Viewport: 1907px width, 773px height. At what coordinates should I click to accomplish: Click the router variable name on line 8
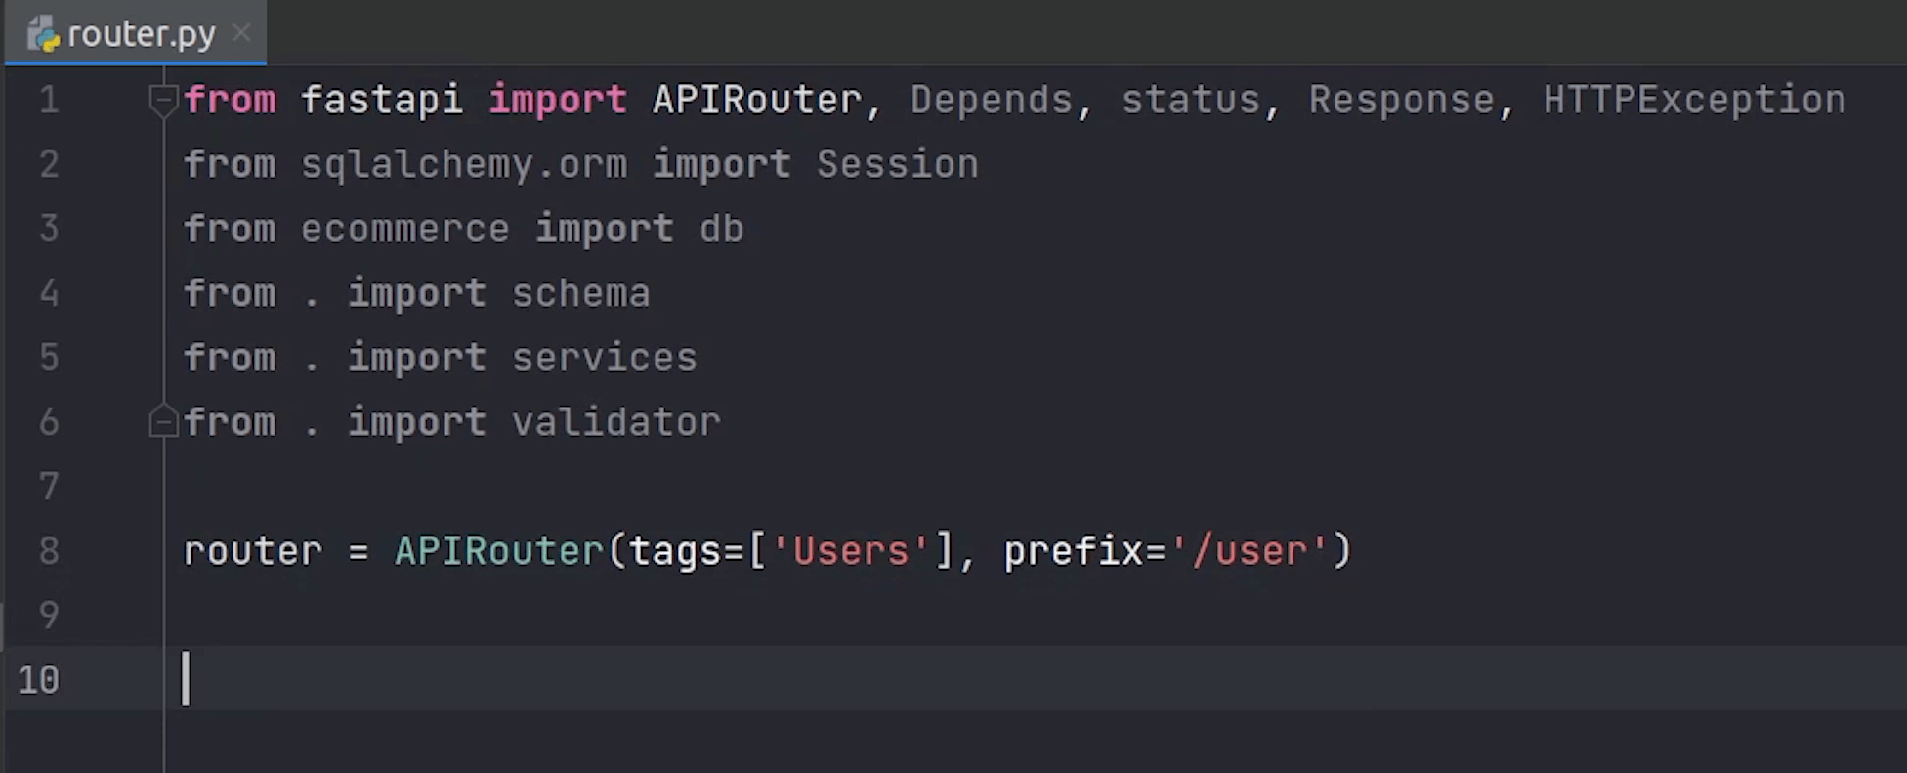point(252,551)
